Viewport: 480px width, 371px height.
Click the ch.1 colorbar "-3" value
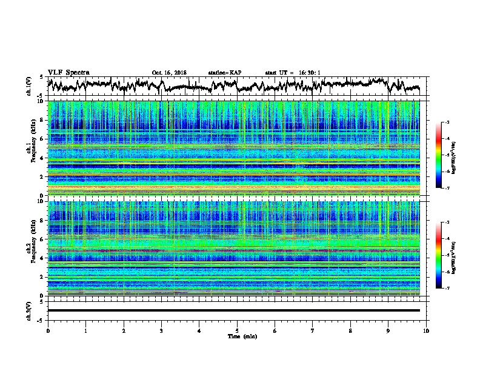tap(447, 122)
